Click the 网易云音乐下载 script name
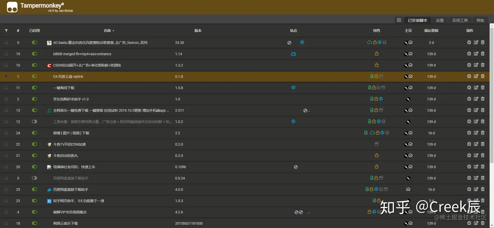The image size is (494, 228). [x=65, y=223]
